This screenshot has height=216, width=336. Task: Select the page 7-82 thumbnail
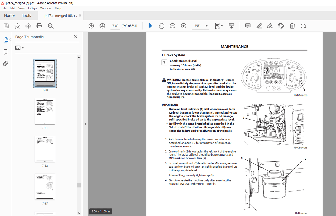[45, 149]
